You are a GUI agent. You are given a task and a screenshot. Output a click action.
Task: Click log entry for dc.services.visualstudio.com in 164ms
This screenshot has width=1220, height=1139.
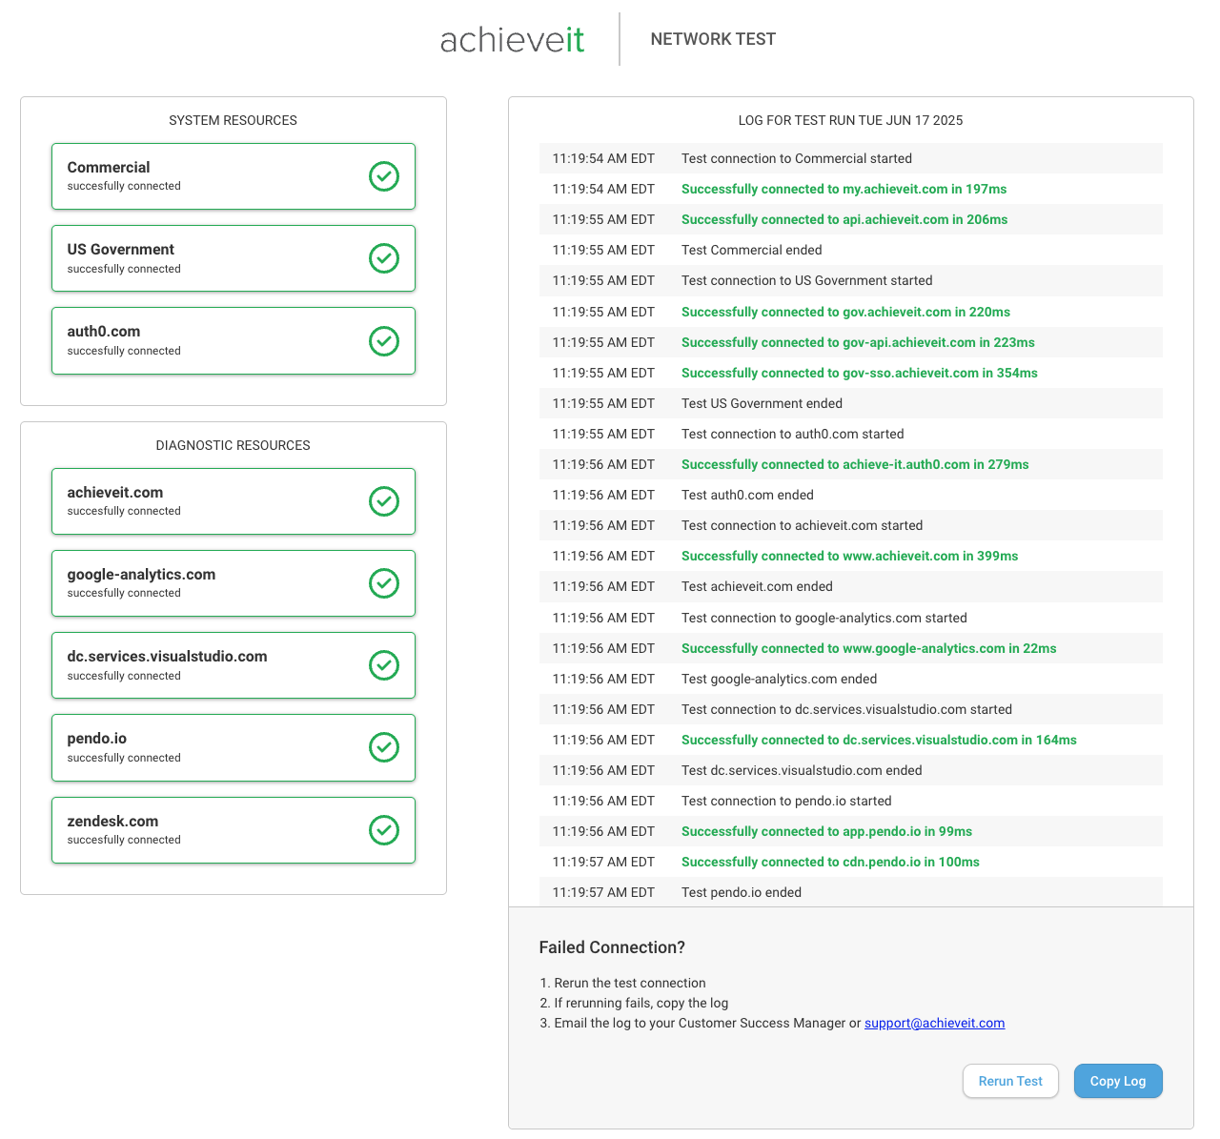(x=851, y=740)
